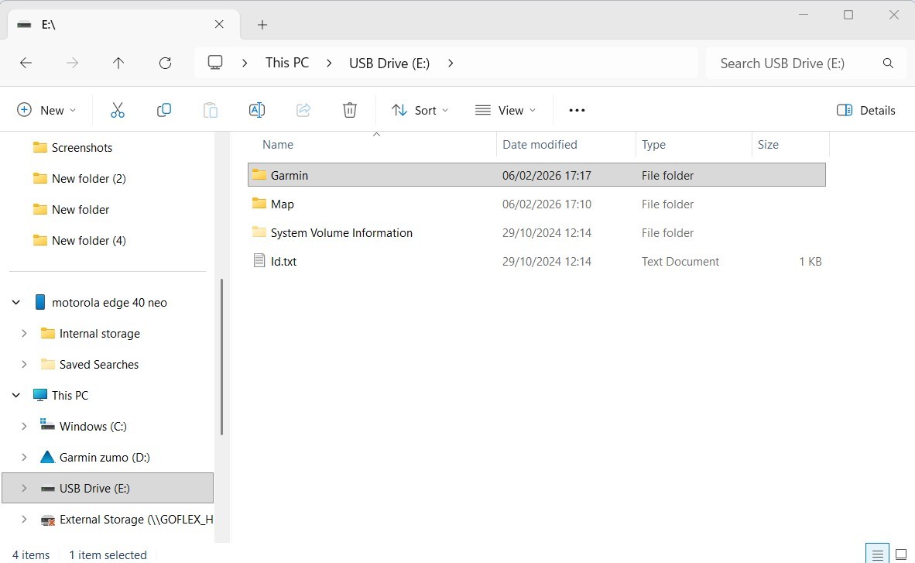Click the Garmin folder icon
This screenshot has width=915, height=563.
[x=259, y=175]
